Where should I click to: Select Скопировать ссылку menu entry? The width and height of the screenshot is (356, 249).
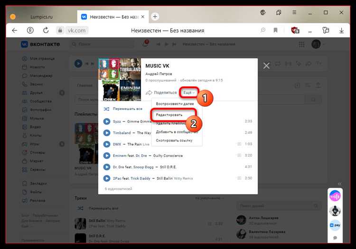174,140
